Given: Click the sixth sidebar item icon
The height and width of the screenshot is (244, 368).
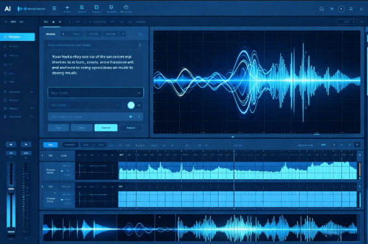Looking at the screenshot, I should click(5, 82).
